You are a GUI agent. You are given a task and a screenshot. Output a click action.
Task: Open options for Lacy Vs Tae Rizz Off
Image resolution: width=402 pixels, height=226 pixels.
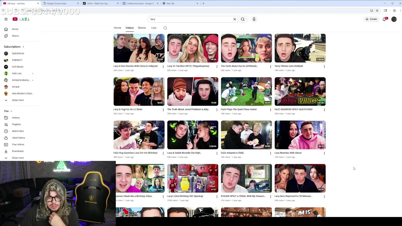[217, 67]
